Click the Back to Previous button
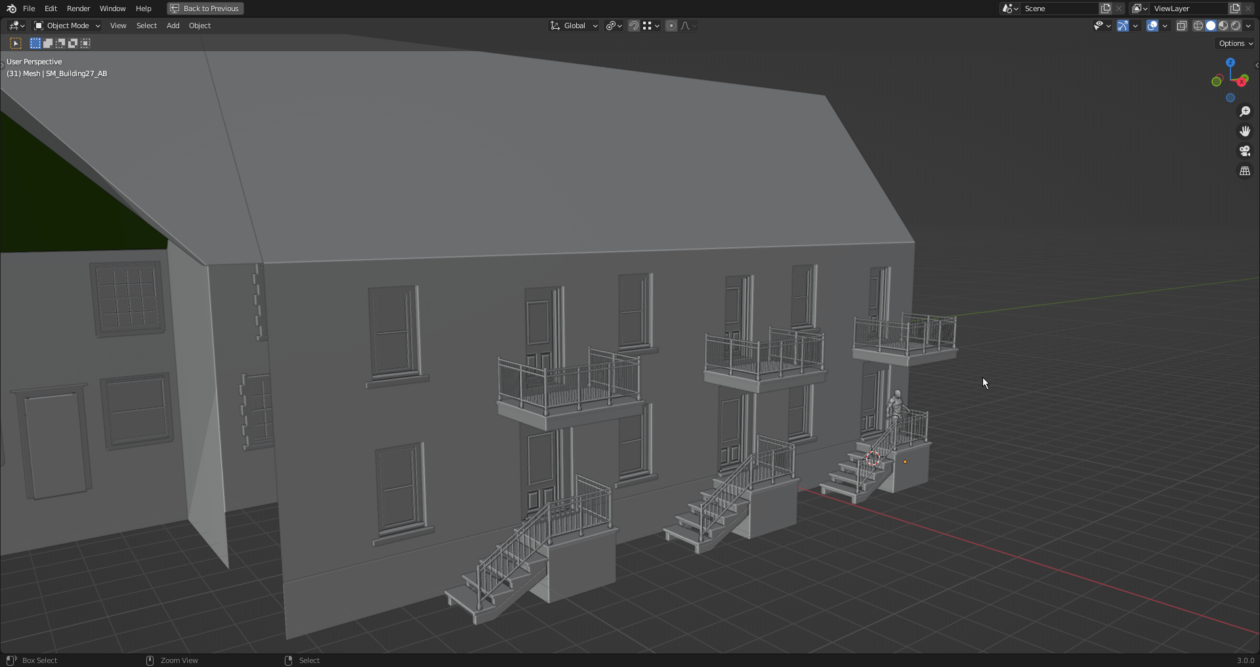Viewport: 1260px width, 667px height. [205, 9]
